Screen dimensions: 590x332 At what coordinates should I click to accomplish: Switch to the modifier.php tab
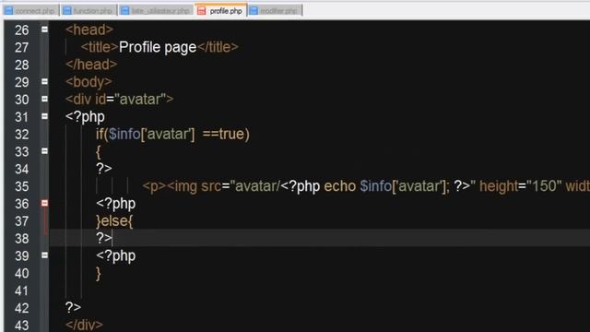tap(275, 11)
